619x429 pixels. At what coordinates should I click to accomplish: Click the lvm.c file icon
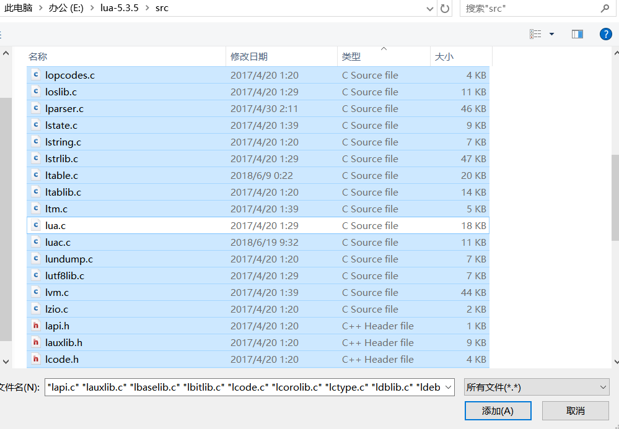36,292
